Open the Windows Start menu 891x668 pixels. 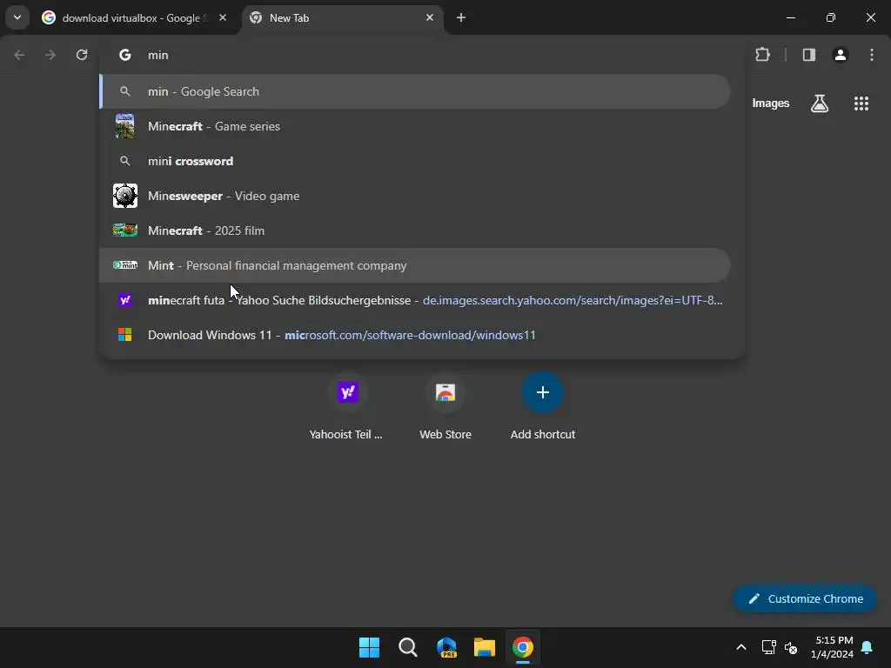coord(369,647)
